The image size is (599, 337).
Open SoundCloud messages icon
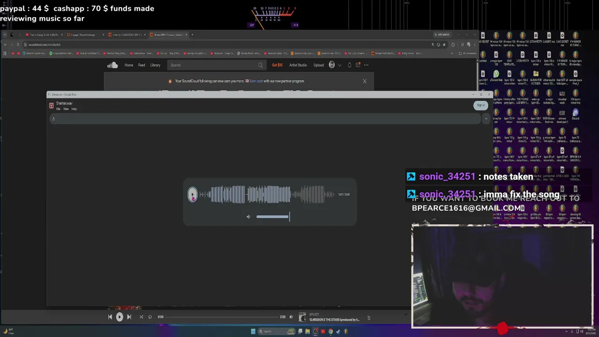358,65
